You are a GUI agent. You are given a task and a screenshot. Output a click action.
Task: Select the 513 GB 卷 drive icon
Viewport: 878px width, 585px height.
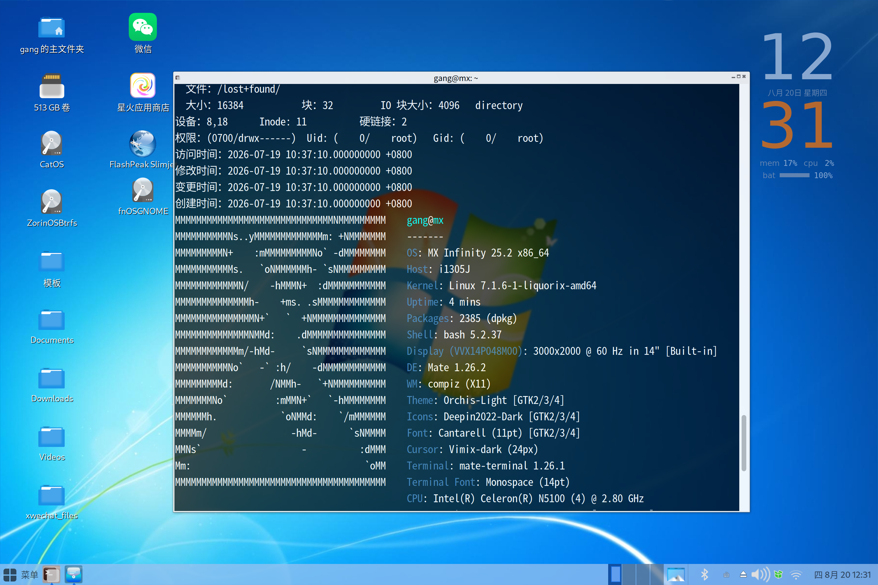pos(52,86)
